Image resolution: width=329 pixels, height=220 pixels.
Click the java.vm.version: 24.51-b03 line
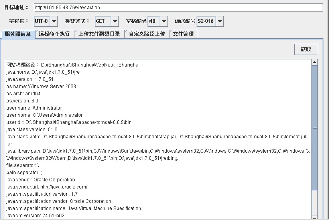pos(35,216)
